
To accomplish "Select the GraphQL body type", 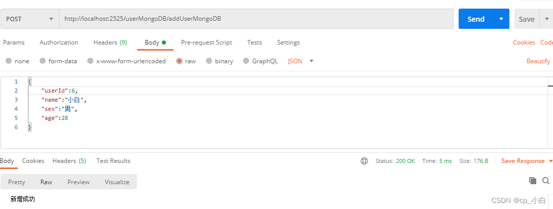I will point(260,61).
